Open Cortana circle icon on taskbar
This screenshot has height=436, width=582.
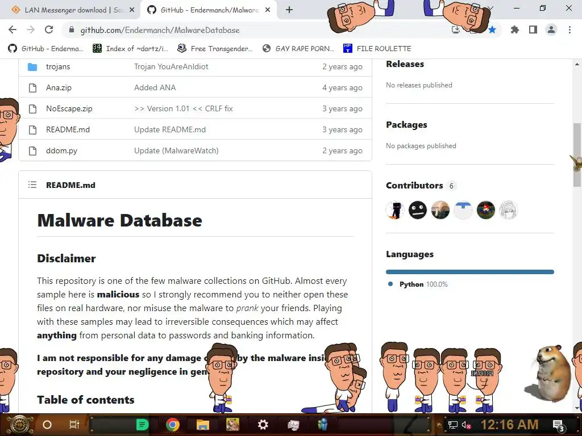click(x=47, y=425)
